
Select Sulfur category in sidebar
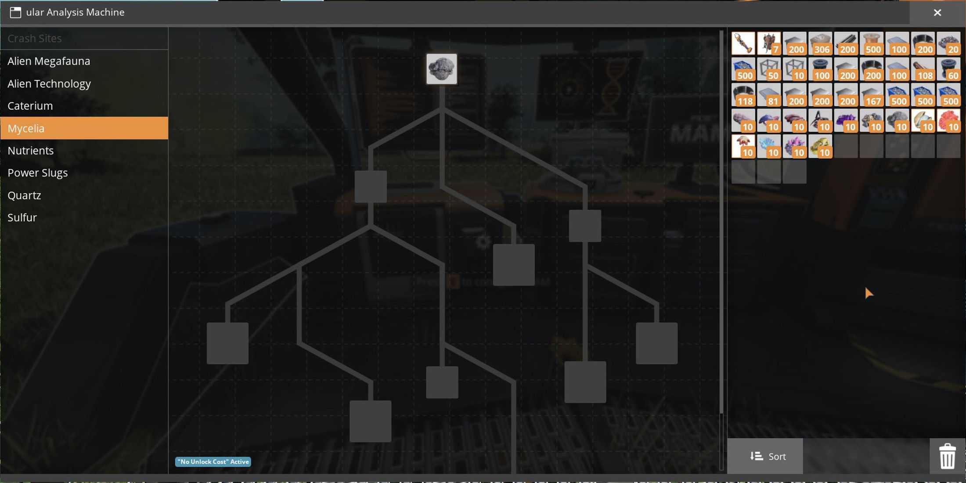click(22, 217)
